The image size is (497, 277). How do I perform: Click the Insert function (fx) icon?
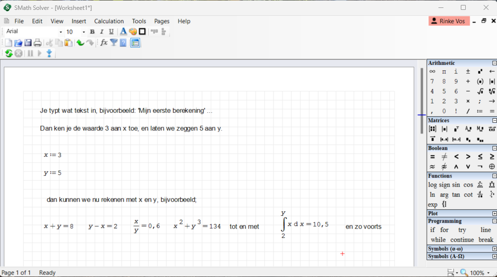(104, 43)
